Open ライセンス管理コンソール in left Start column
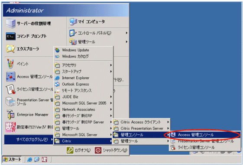Image resolution: width=243 pixels, height=165 pixels. point(29,89)
